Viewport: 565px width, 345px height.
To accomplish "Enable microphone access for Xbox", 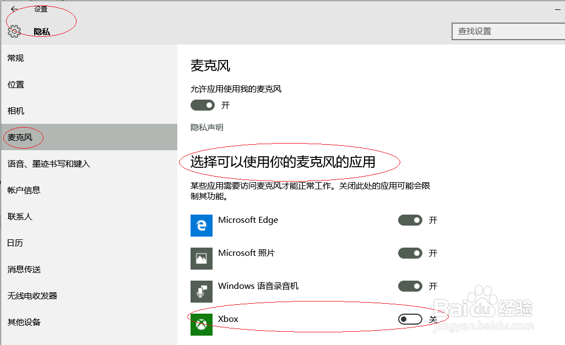I will pyautogui.click(x=410, y=319).
